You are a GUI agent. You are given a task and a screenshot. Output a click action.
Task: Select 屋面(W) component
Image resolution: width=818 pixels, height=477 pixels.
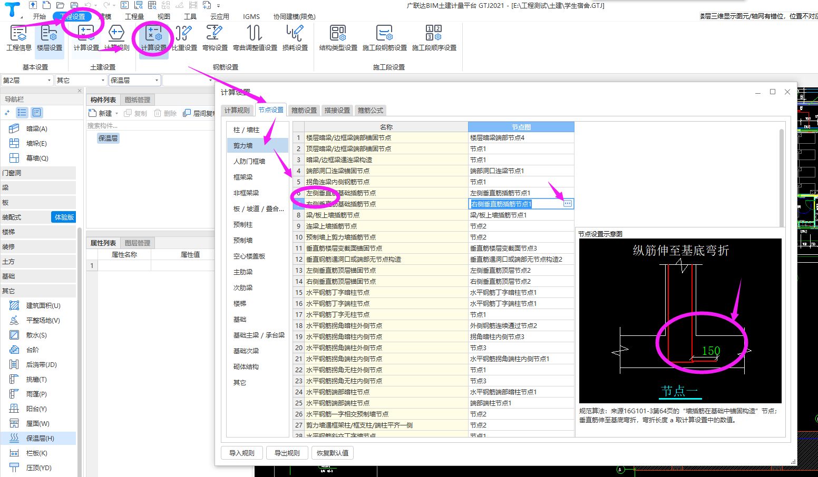38,423
